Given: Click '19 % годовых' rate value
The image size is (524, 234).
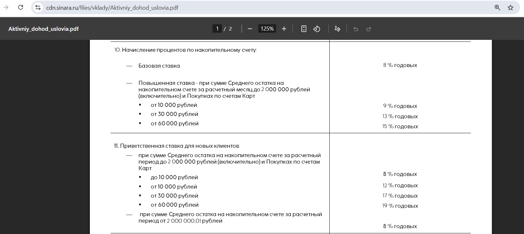Looking at the screenshot, I should [400, 206].
